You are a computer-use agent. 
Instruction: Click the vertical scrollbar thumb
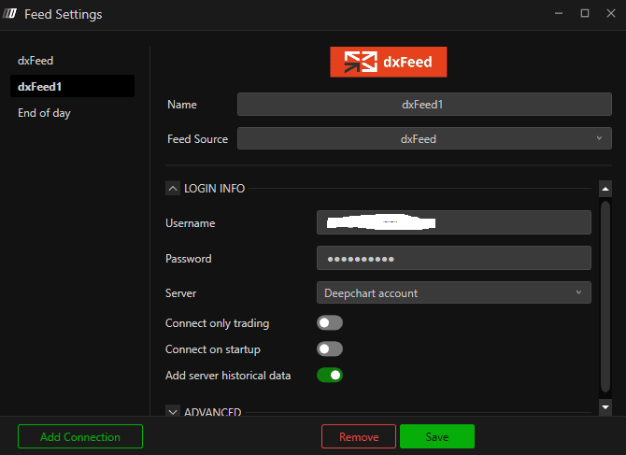click(605, 296)
